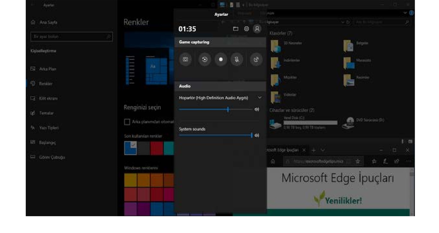This screenshot has height=233, width=439.
Task: Expand the Hoparlör audio device dropdown
Action: [x=260, y=98]
